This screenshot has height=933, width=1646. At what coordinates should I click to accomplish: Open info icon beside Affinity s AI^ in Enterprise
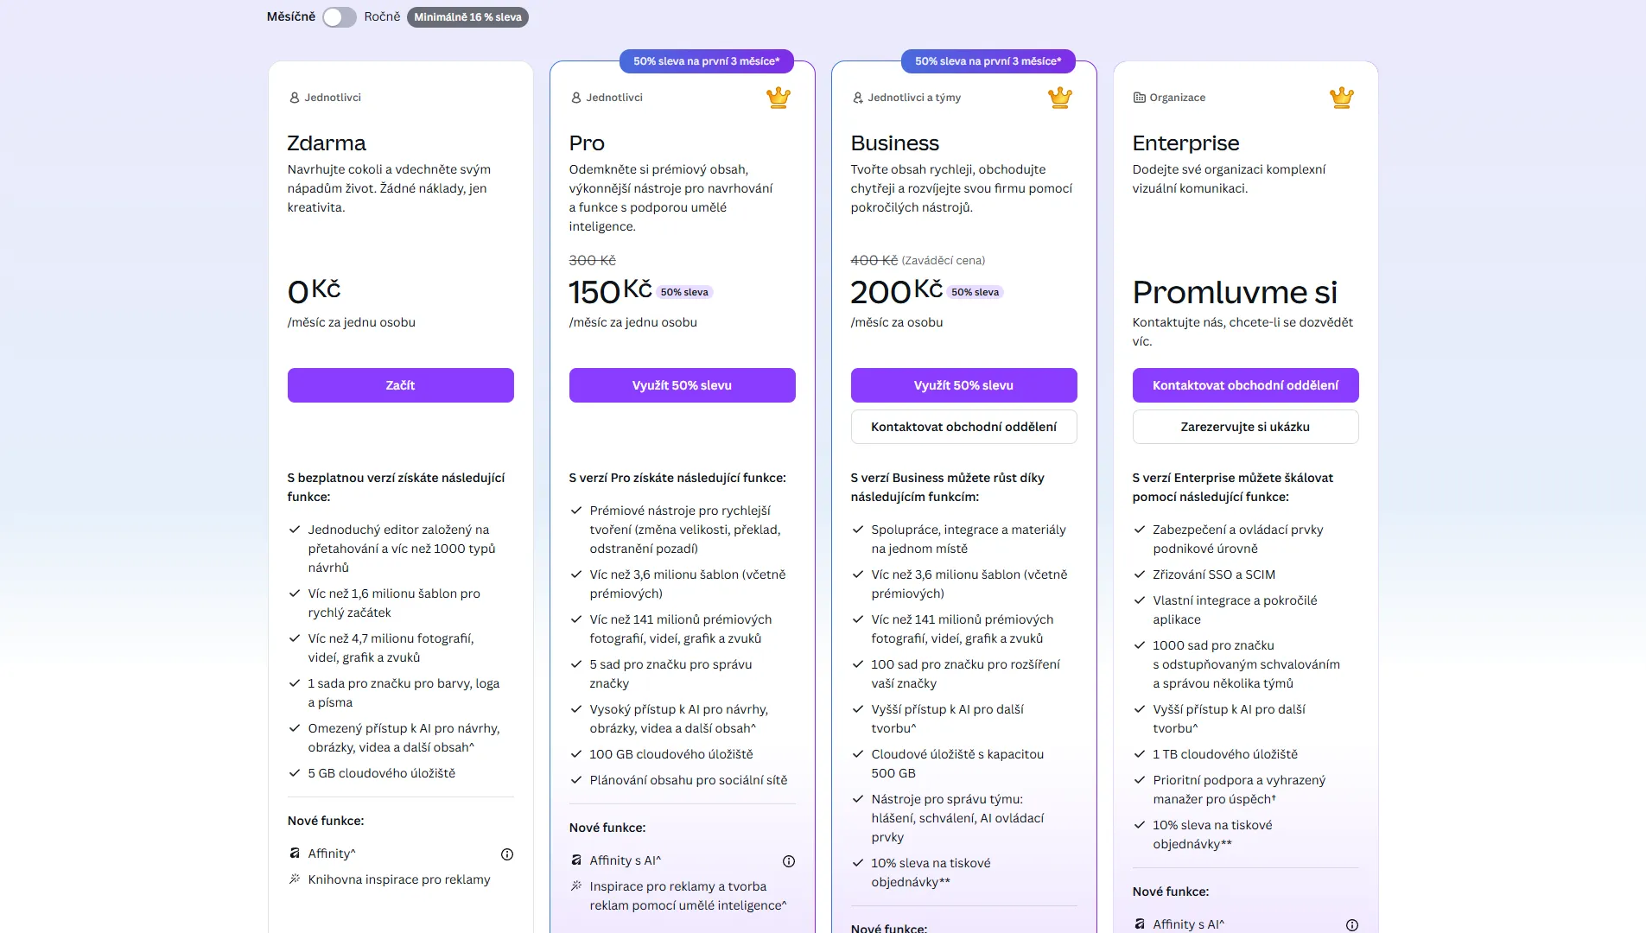(x=1352, y=925)
